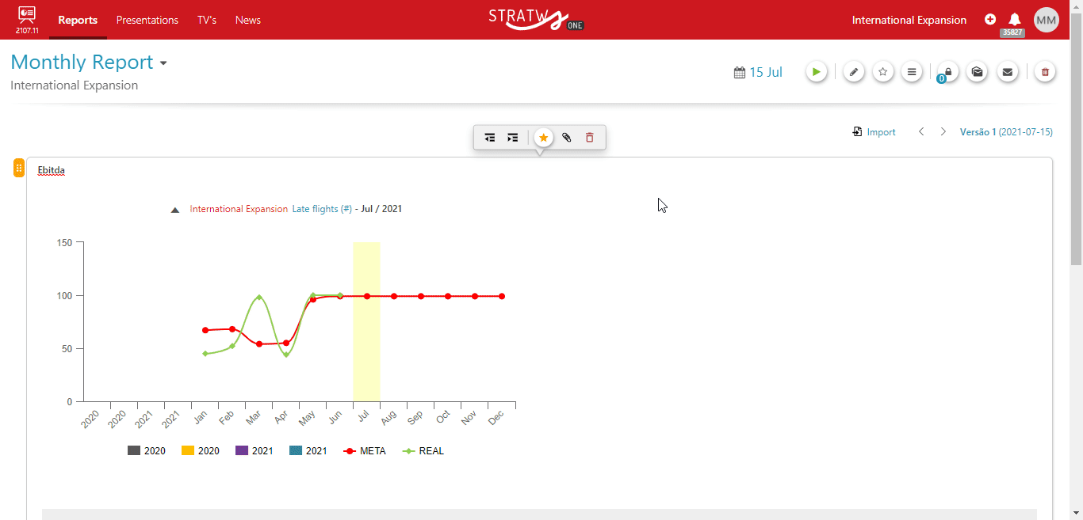Screen dimensions: 1083x520
Task: Click the outdent icon in floating toolbar
Action: 490,138
